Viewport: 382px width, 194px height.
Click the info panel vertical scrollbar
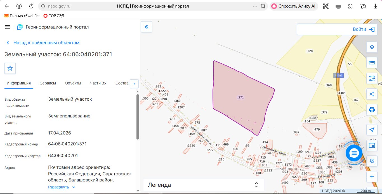pyautogui.click(x=138, y=117)
